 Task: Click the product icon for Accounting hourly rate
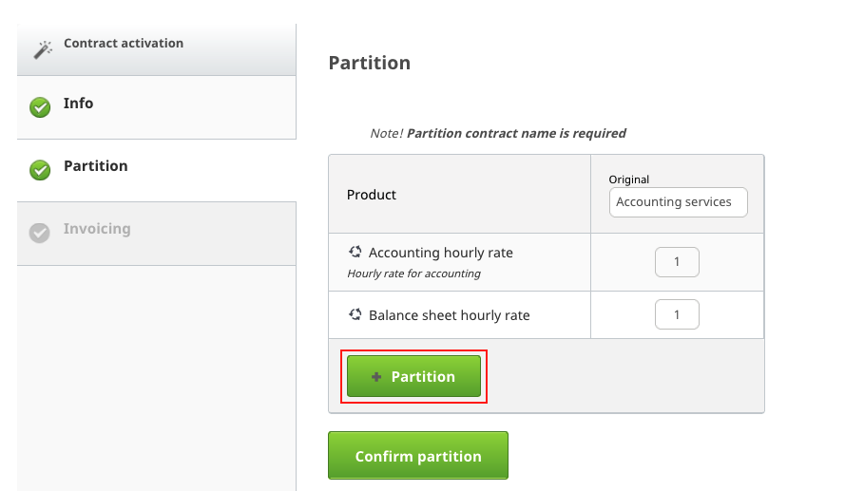tap(355, 253)
